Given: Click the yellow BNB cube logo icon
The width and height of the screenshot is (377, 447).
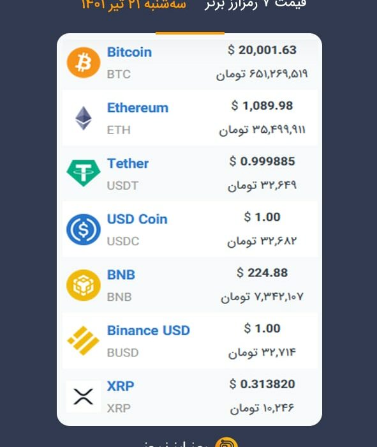Looking at the screenshot, I should coord(84,285).
